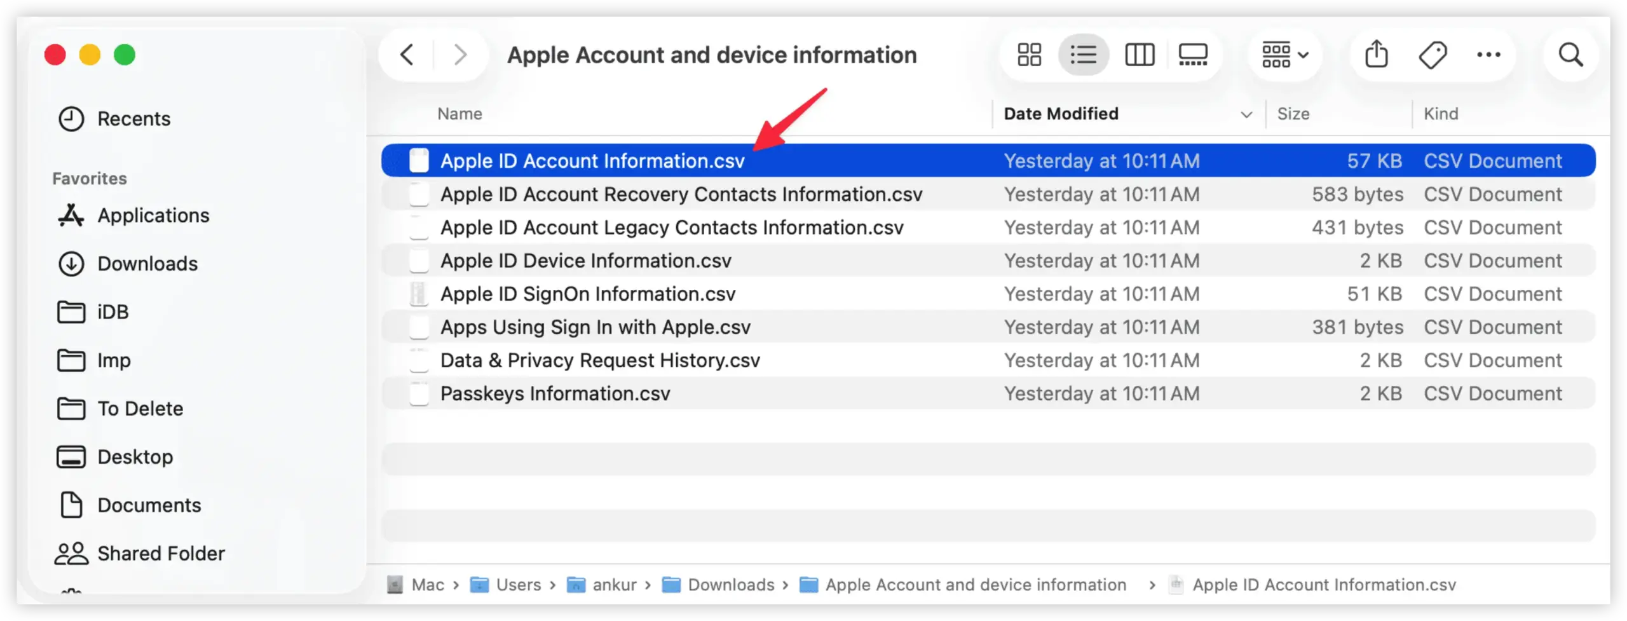
Task: Open Downloads in the path bar
Action: pyautogui.click(x=731, y=585)
